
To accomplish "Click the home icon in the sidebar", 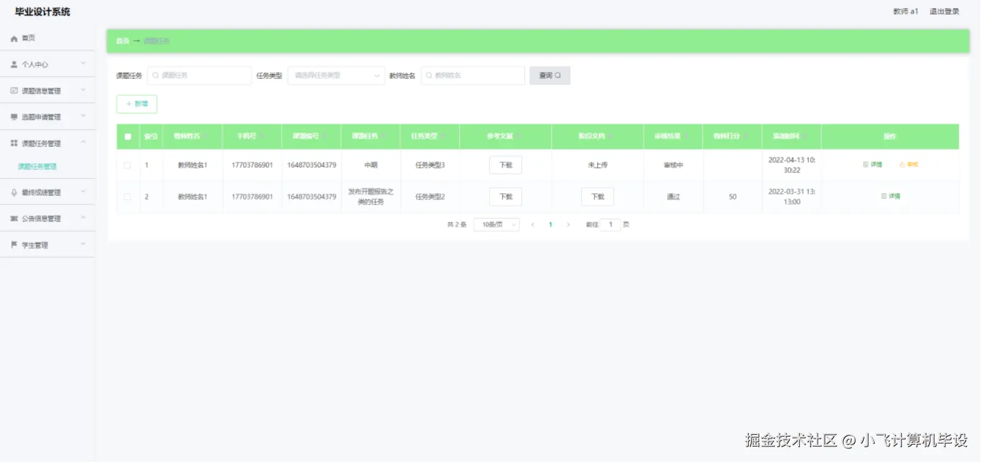I will coord(14,39).
